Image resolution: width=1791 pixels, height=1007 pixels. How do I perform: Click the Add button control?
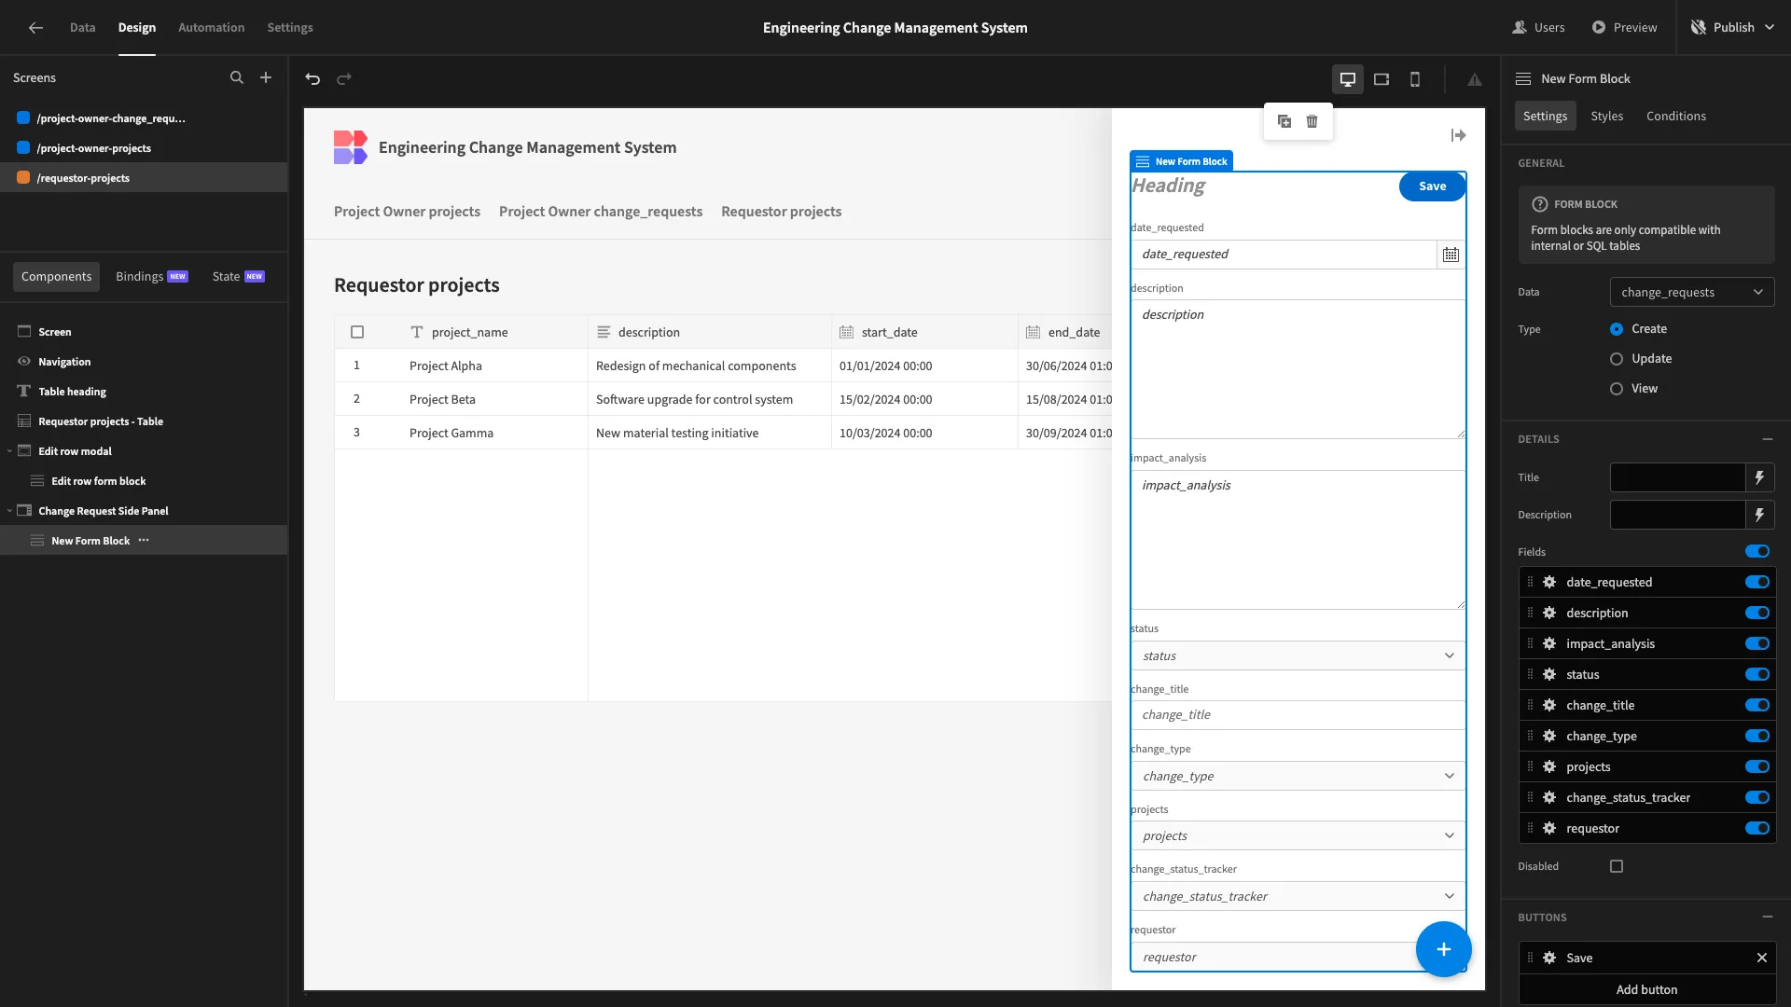[1646, 990]
